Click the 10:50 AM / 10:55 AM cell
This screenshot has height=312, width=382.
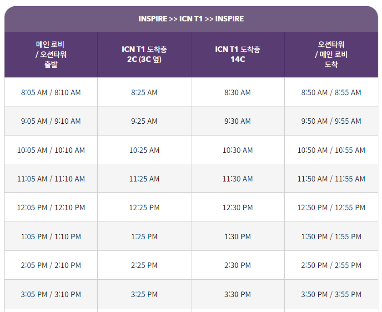pyautogui.click(x=331, y=150)
